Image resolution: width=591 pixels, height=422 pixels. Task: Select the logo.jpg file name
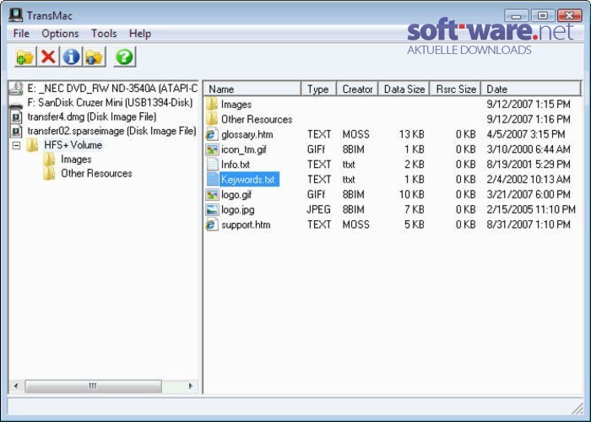pyautogui.click(x=238, y=210)
